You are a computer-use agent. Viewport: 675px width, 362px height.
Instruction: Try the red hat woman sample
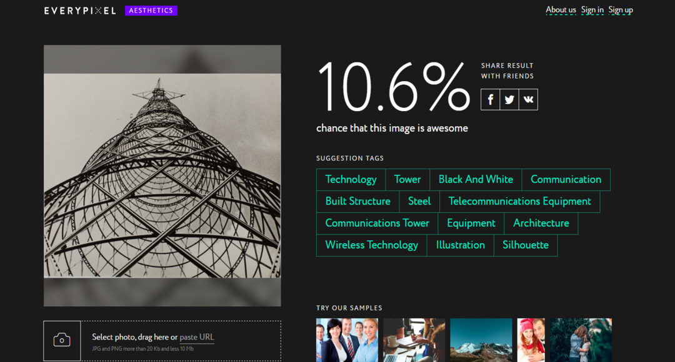(531, 340)
